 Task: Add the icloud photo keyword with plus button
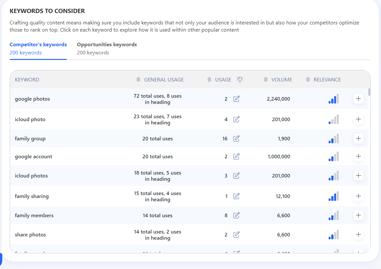pyautogui.click(x=359, y=119)
